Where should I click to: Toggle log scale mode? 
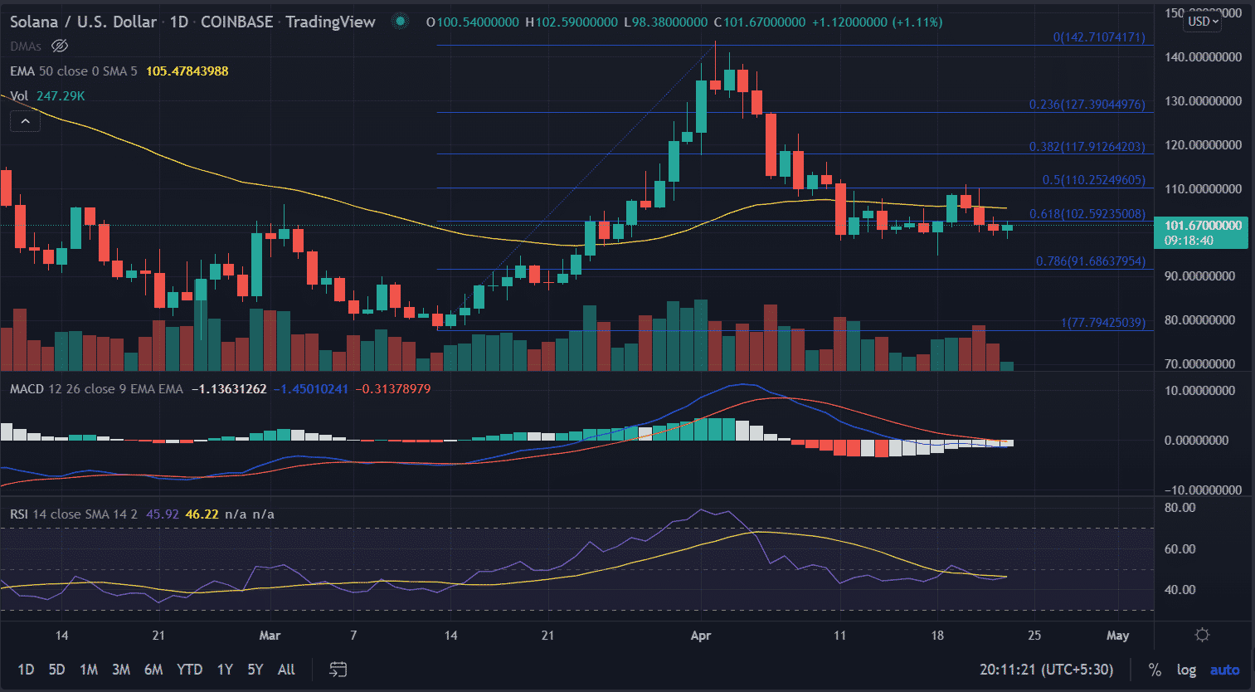click(1186, 670)
